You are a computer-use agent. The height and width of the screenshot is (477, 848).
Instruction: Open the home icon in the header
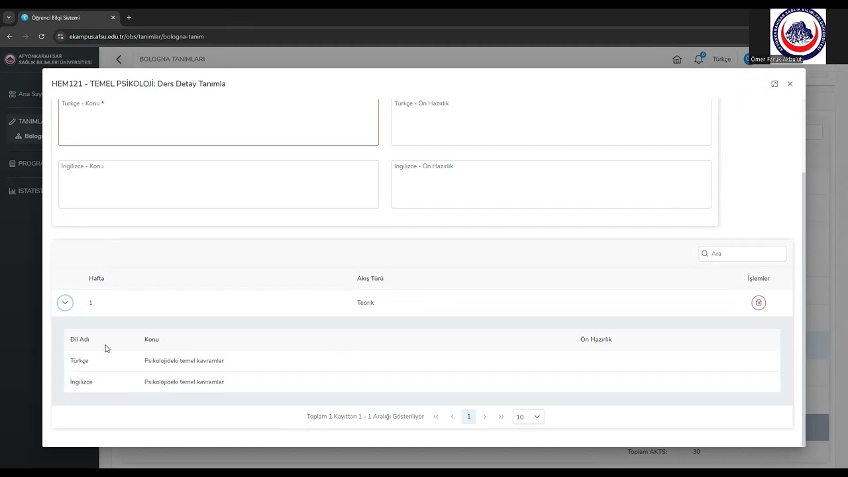point(677,59)
